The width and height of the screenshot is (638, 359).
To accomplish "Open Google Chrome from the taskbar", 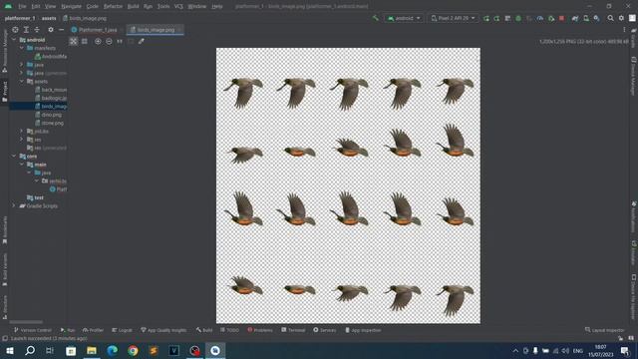I will point(133,350).
